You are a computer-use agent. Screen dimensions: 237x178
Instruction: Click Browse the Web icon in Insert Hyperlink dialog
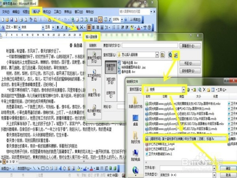tap(170, 55)
